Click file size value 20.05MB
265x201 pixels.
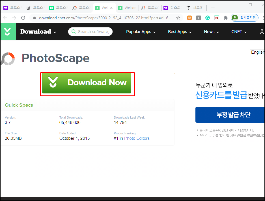tap(13, 138)
